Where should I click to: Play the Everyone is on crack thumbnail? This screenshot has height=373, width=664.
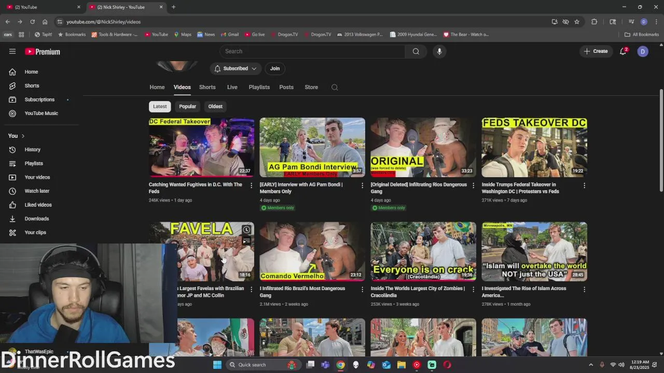click(423, 251)
